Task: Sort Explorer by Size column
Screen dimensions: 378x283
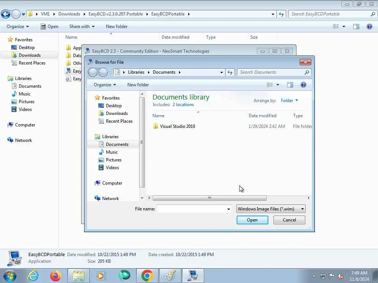Action: (254, 37)
